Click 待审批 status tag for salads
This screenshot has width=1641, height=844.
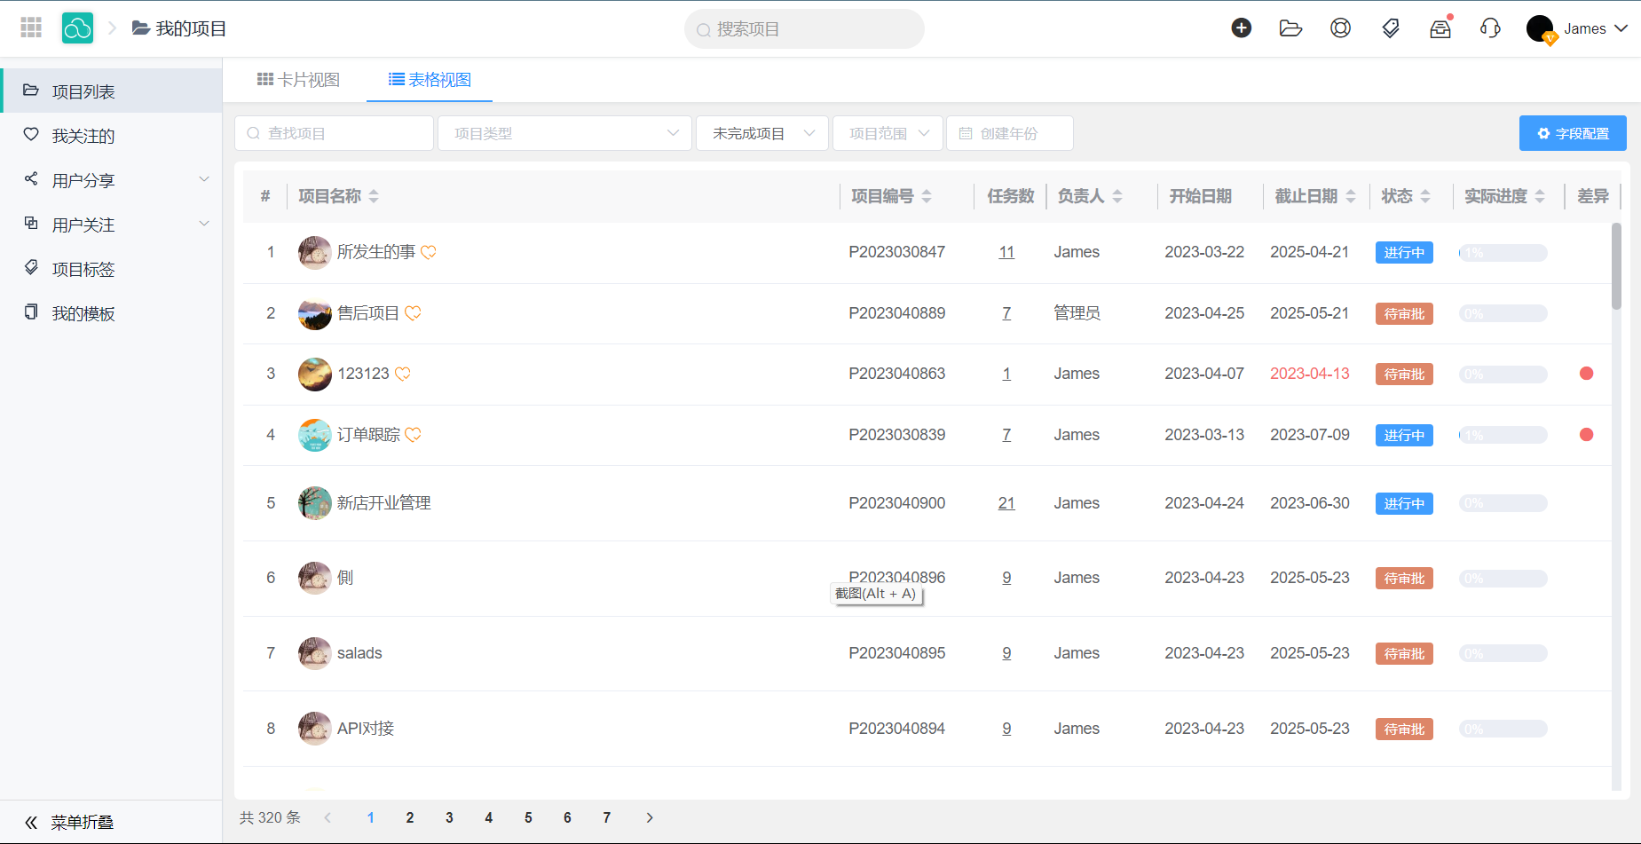(1404, 654)
